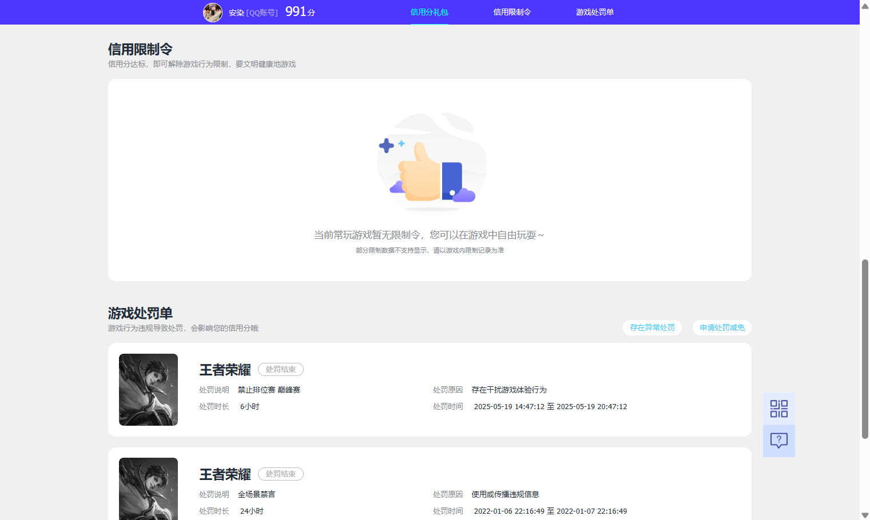This screenshot has height=520, width=870.
Task: Click the 存在异常处罚 button
Action: 652,327
